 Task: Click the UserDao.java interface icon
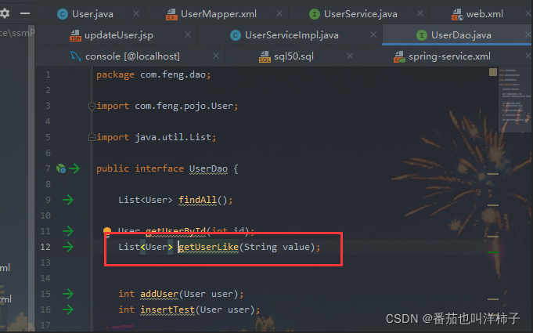[x=422, y=35]
